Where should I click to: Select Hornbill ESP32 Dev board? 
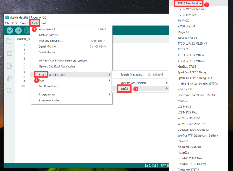[198, 158]
